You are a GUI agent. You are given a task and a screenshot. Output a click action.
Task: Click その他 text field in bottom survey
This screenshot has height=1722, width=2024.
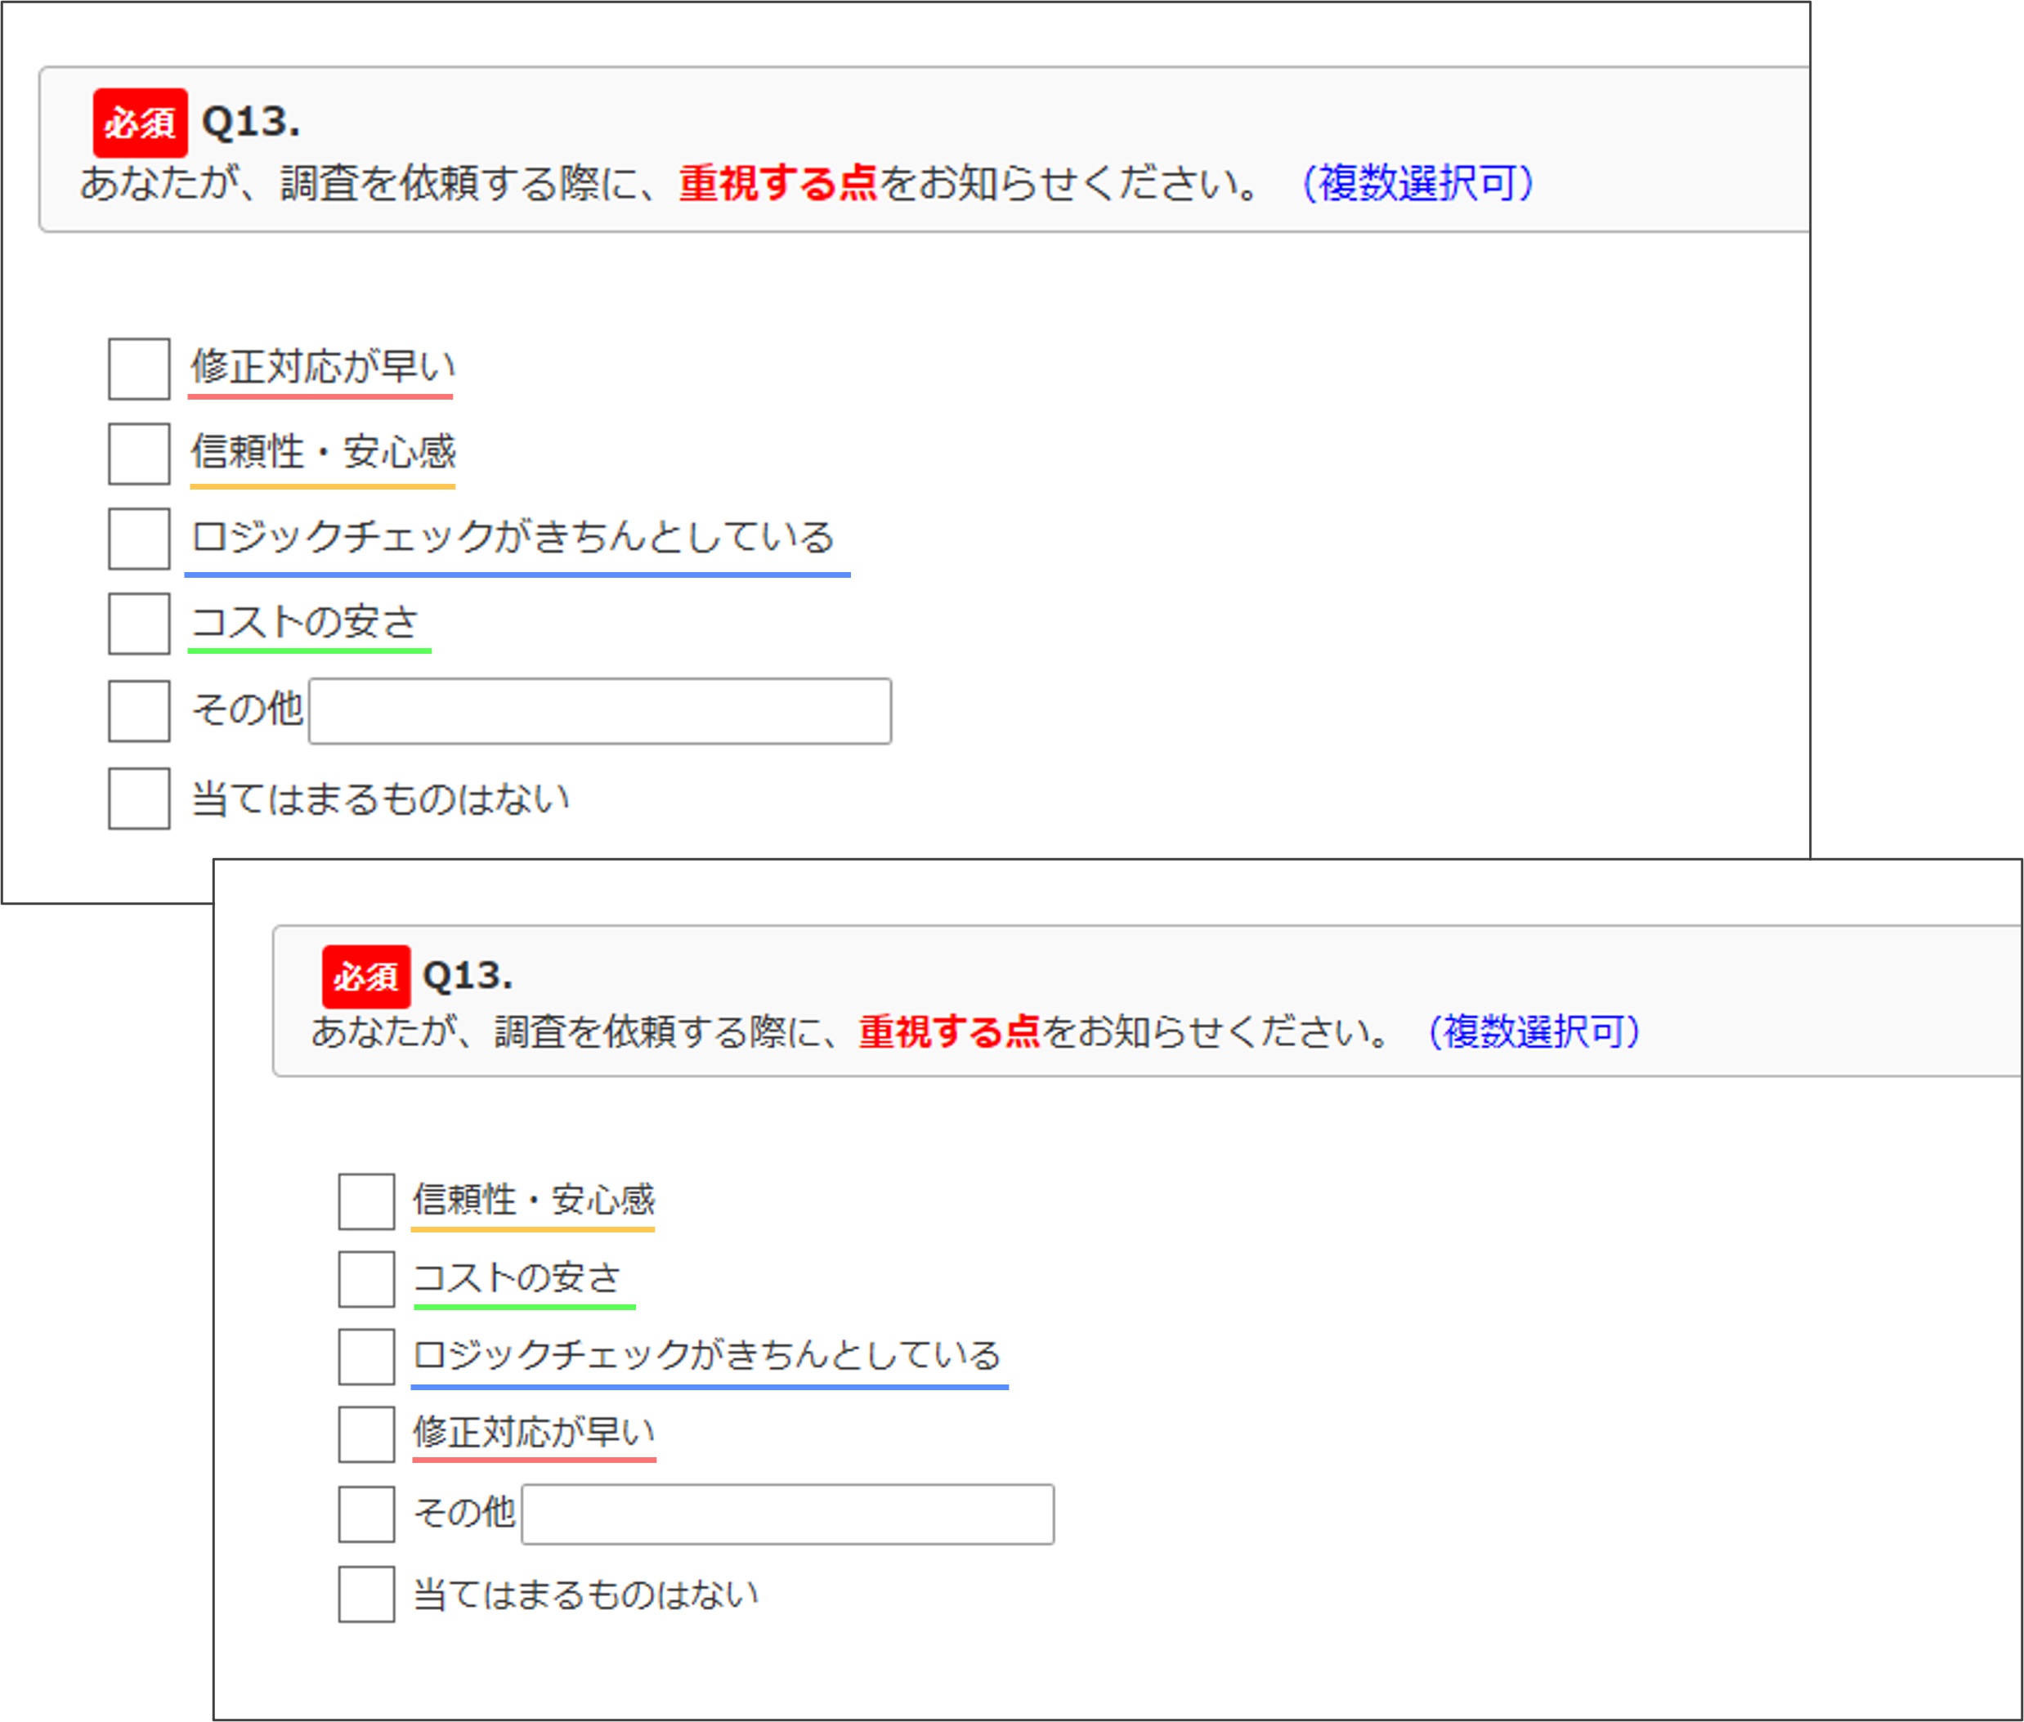coord(787,1514)
